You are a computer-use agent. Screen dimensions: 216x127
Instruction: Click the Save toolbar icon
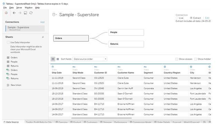[x=25, y=13]
